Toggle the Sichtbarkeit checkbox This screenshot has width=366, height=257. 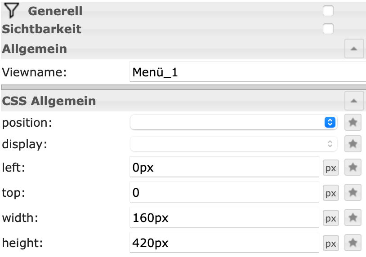328,29
